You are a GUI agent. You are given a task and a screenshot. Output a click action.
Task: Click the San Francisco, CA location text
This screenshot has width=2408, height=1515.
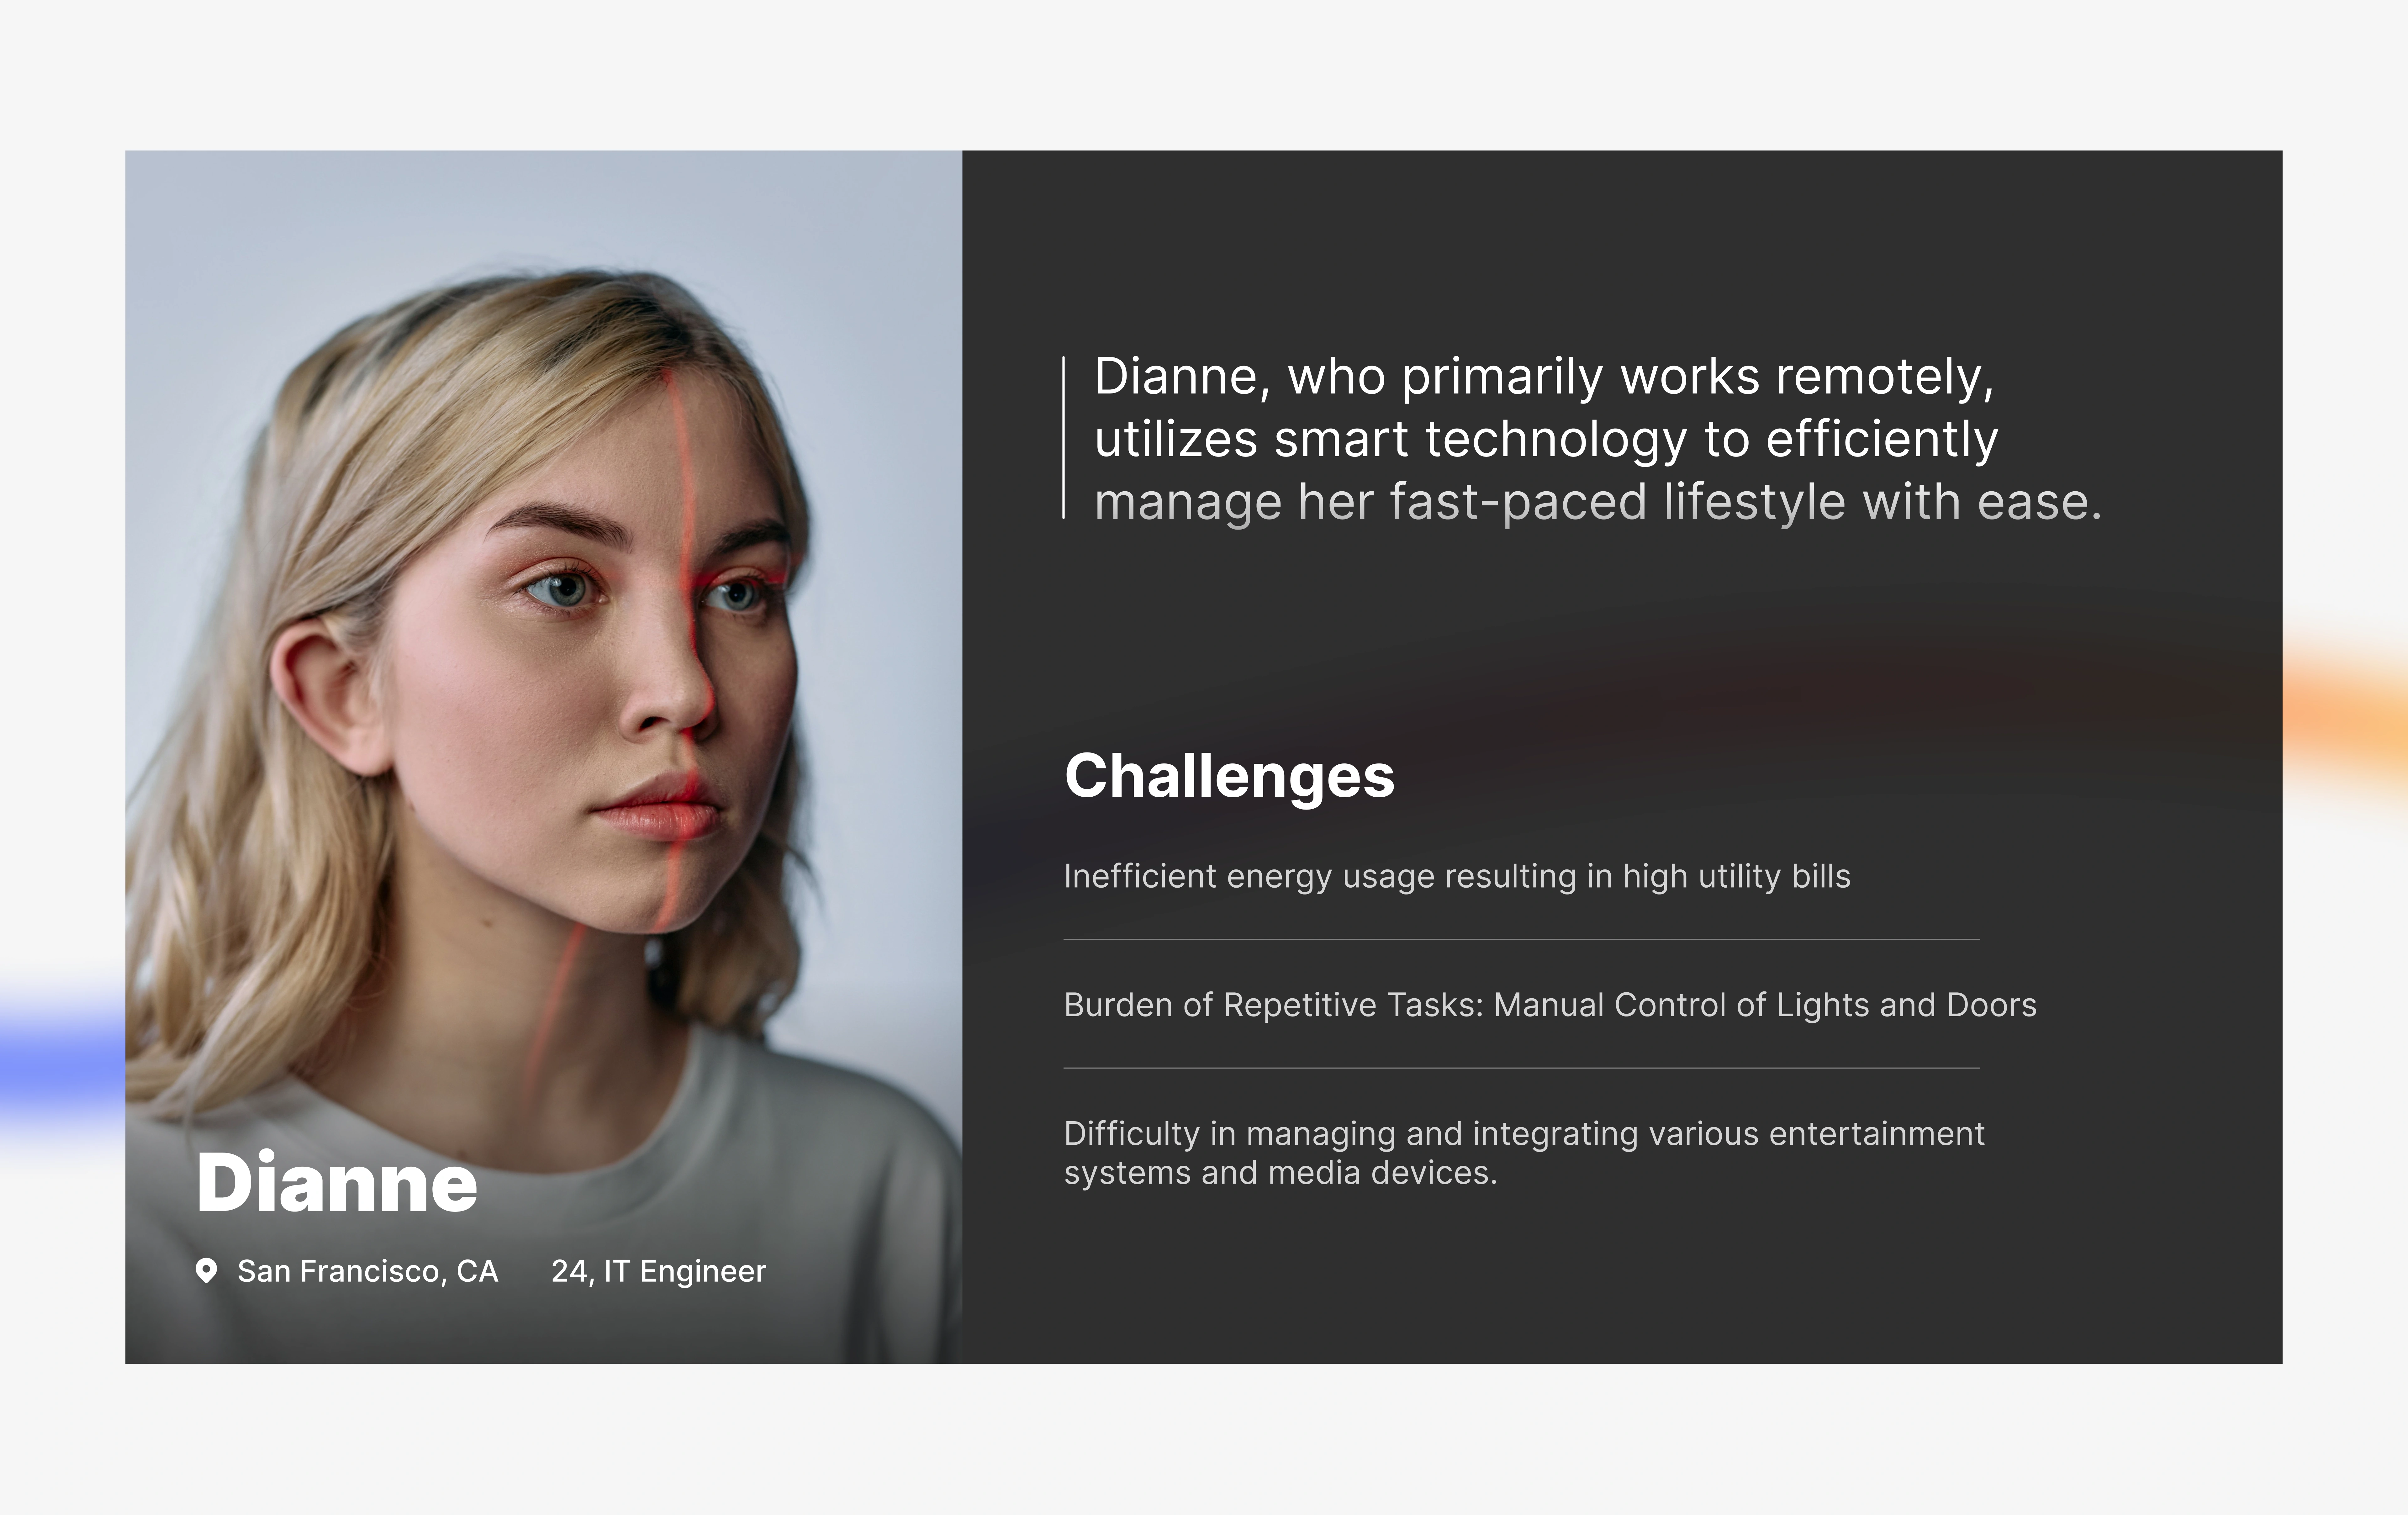click(367, 1271)
